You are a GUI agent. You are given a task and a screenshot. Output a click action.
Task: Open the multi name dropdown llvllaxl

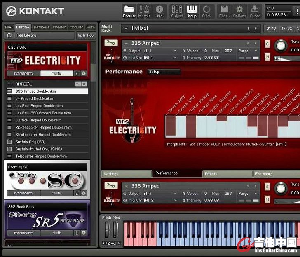click(126, 28)
